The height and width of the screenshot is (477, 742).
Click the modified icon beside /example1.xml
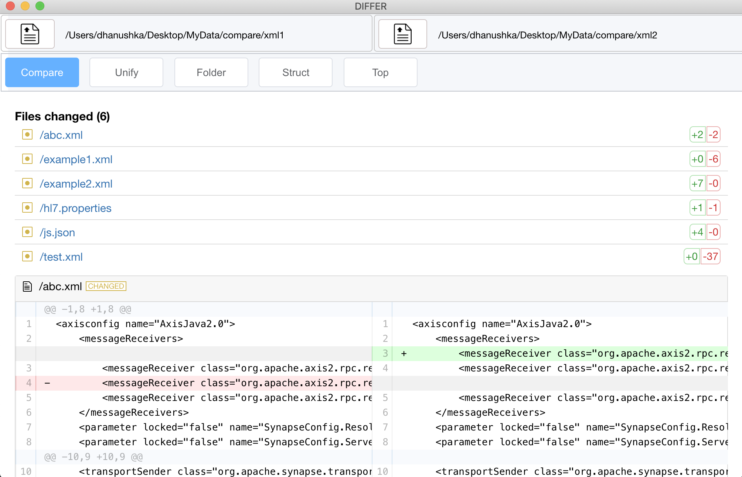[x=27, y=159]
